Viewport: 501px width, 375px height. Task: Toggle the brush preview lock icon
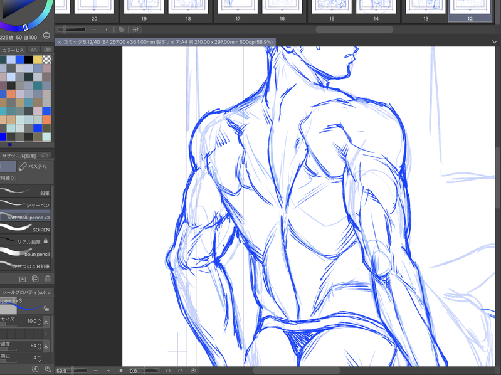pos(46,309)
